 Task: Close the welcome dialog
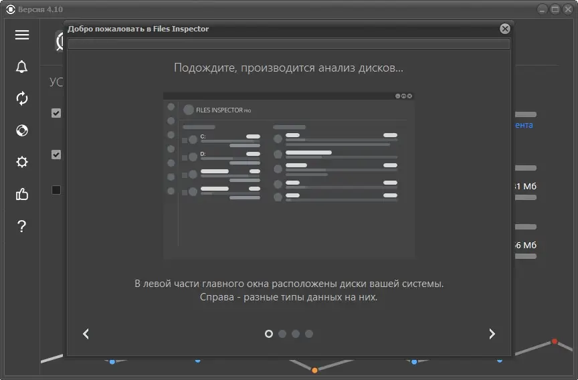click(504, 29)
